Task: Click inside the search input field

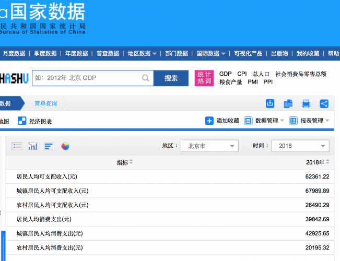Action: 86,78
